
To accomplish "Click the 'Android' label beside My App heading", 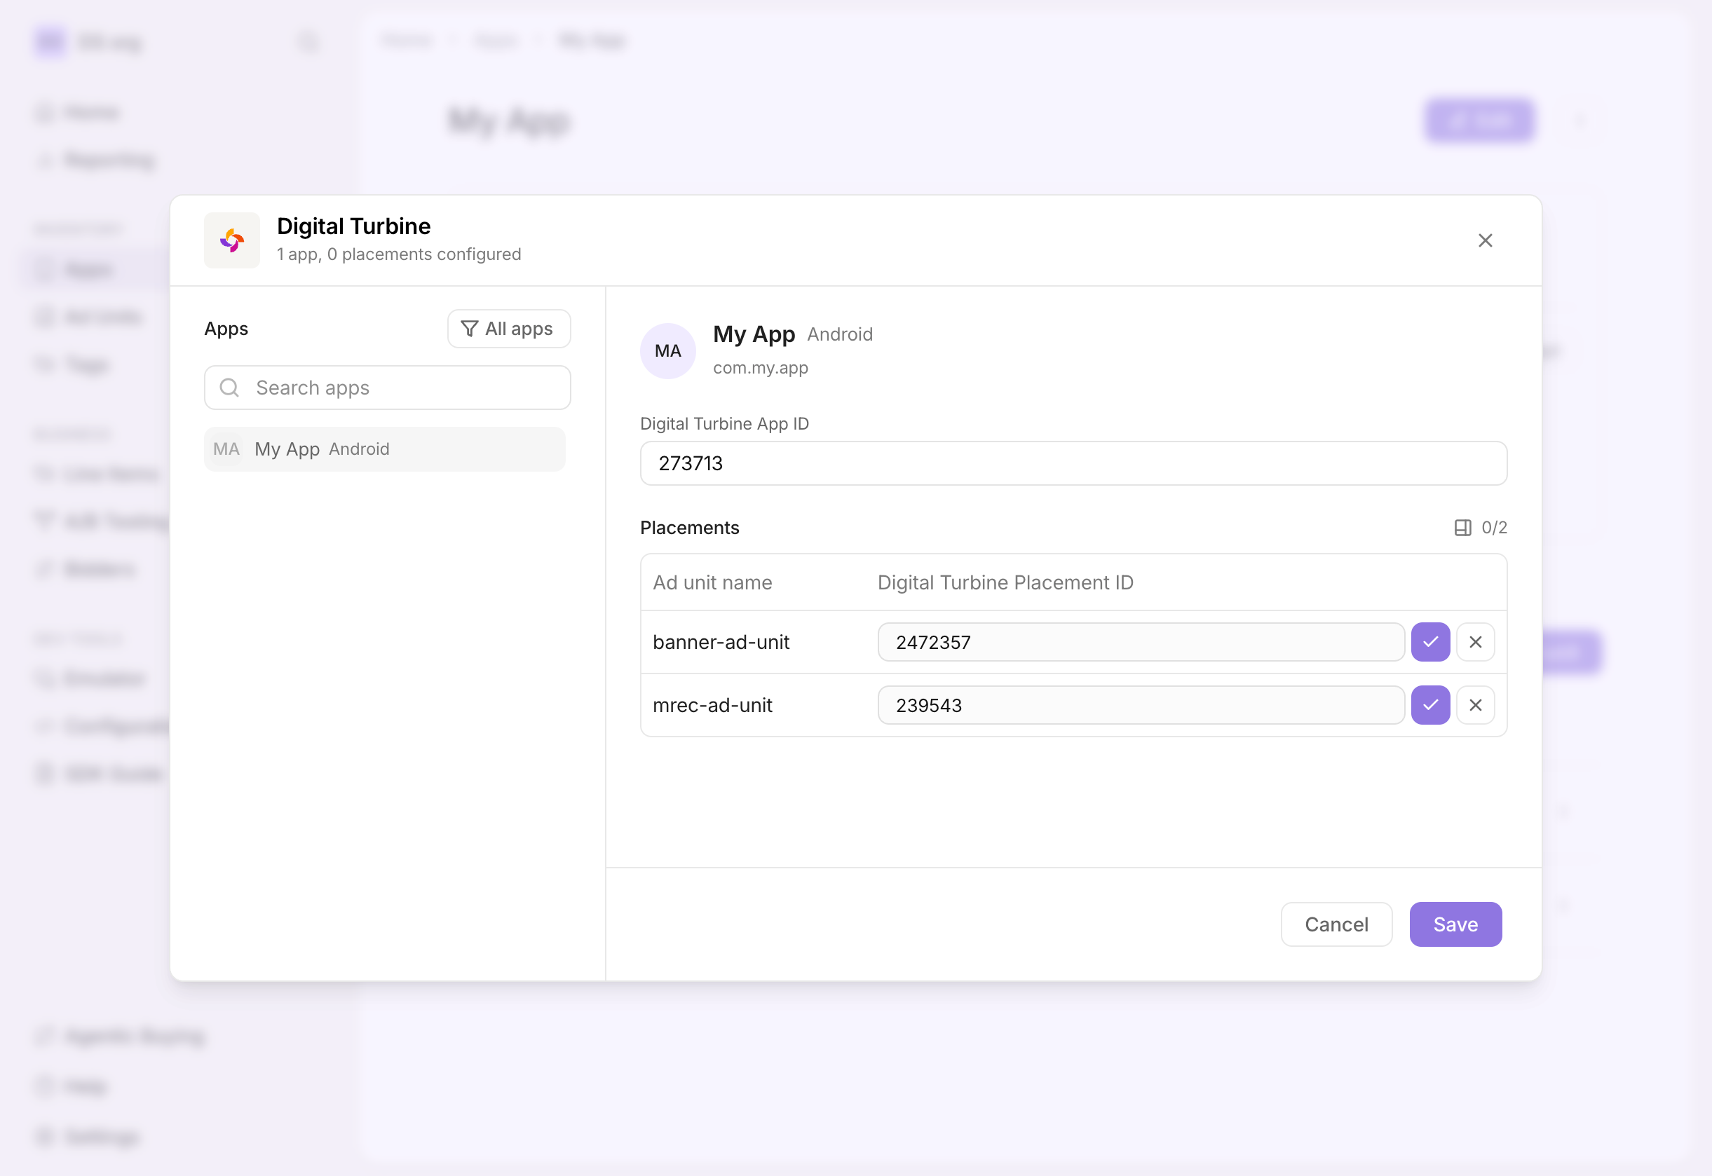I will click(840, 334).
